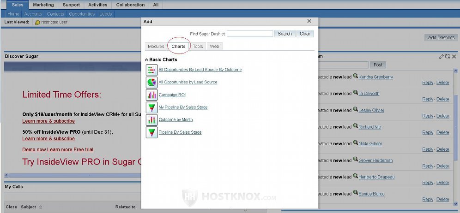Click the lead icon next to Ila Dilworth
The image size is (460, 213).
[x=355, y=93]
